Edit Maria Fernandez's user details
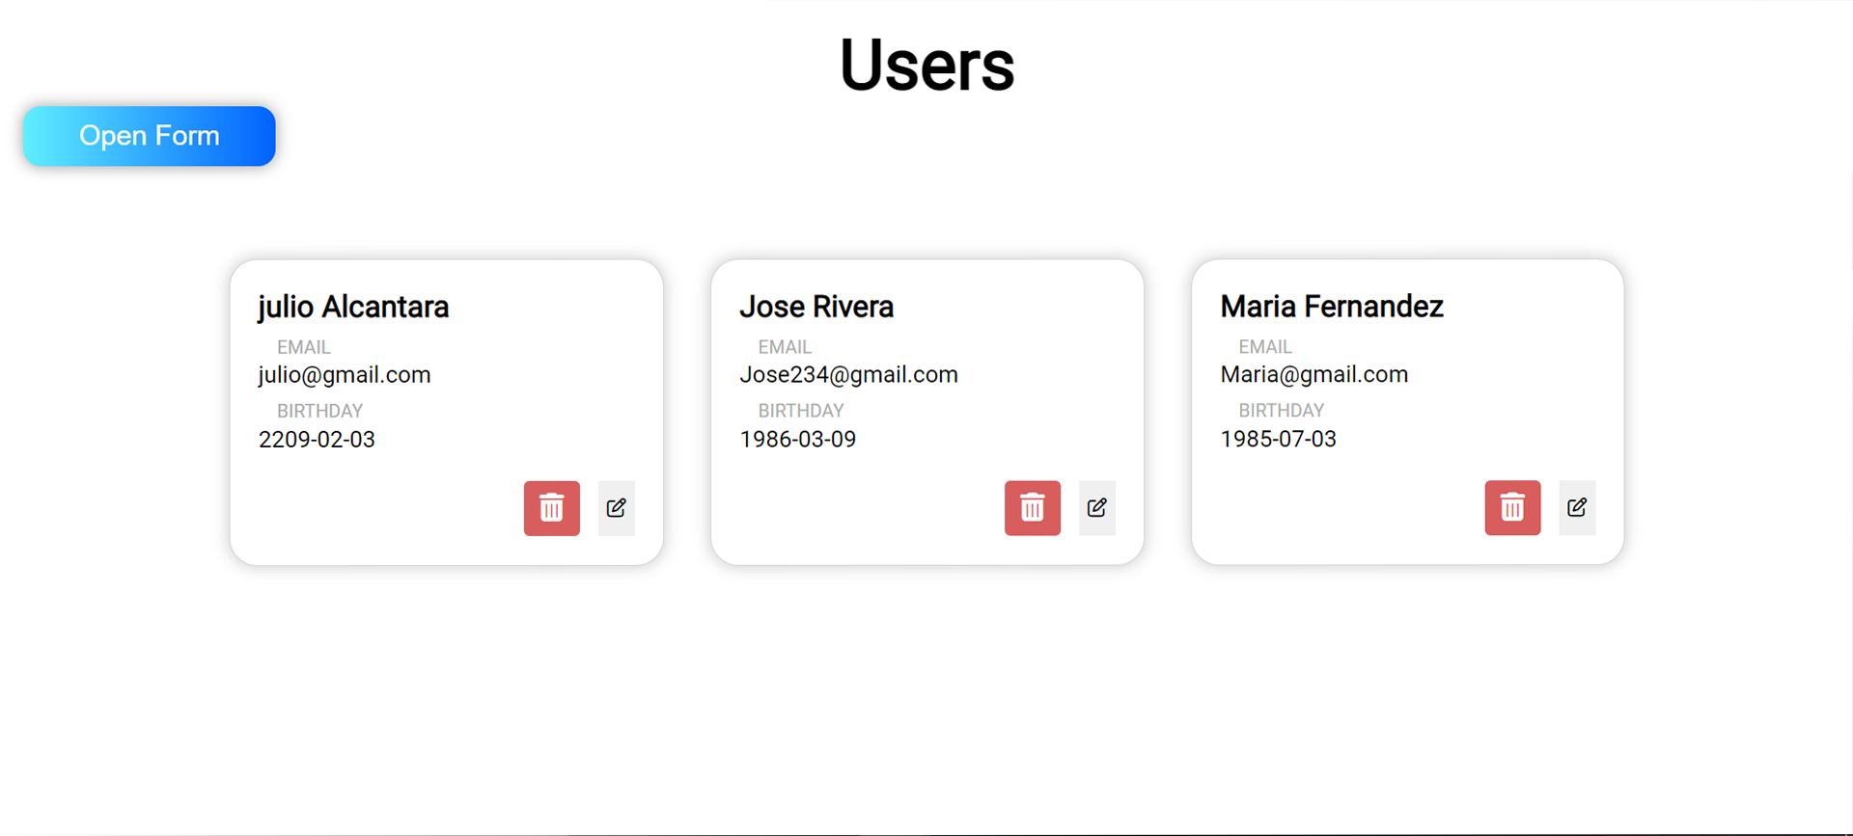Viewport: 1853px width, 836px height. point(1577,508)
